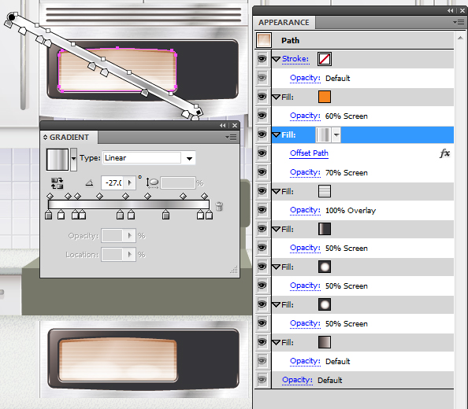This screenshot has height=409, width=468.
Task: Click the Stroke none swatch
Action: (325, 59)
